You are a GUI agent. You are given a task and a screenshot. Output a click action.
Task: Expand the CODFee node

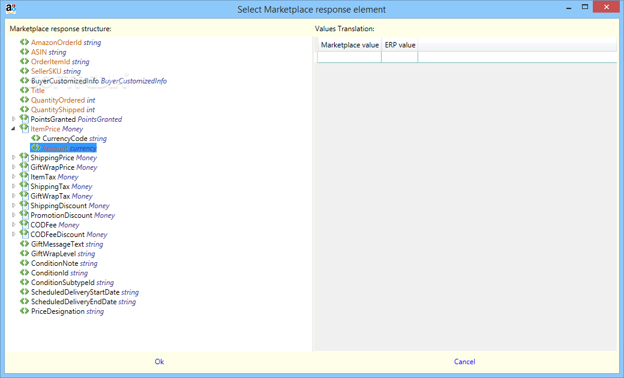click(14, 224)
